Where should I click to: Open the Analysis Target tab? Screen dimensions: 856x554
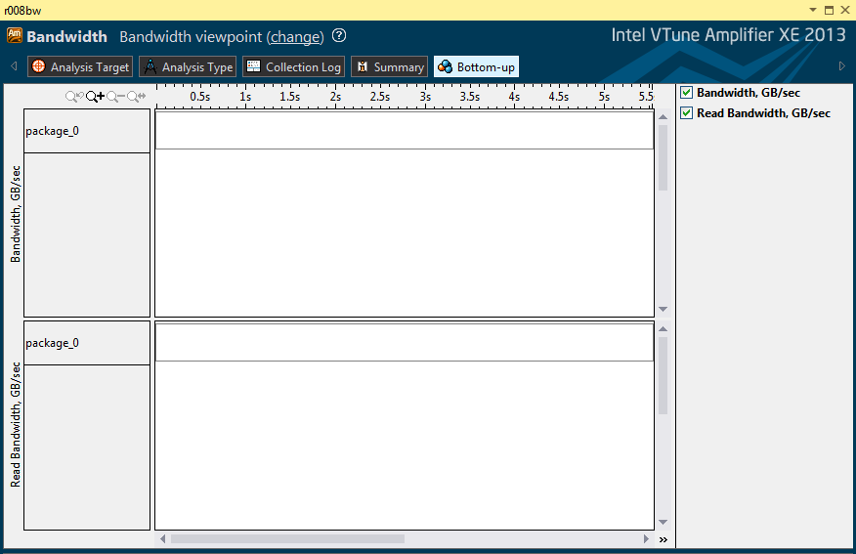click(x=80, y=66)
